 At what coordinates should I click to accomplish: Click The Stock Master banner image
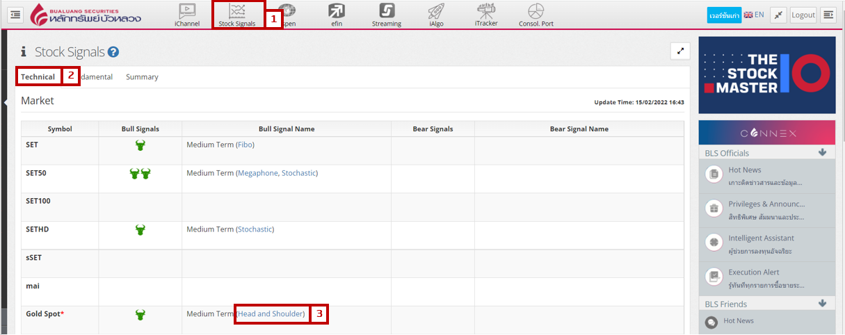tap(766, 75)
